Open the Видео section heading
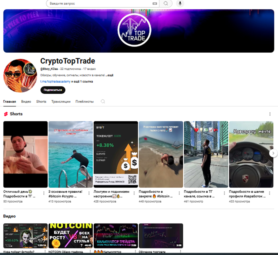 pos(9,216)
